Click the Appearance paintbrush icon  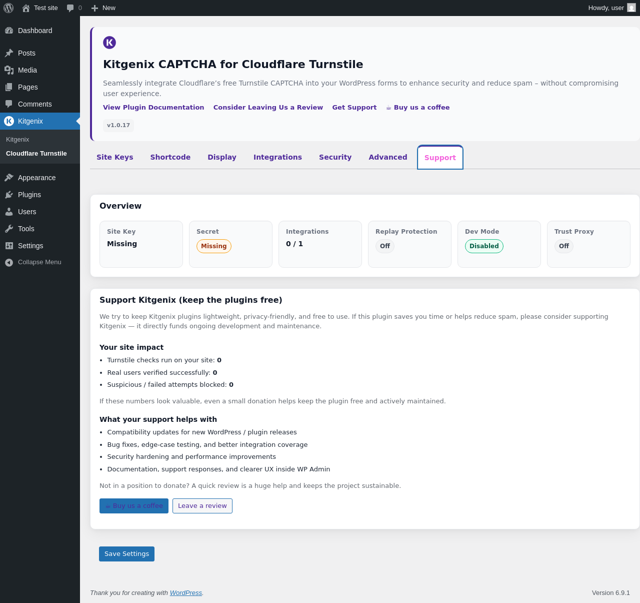(x=9, y=178)
